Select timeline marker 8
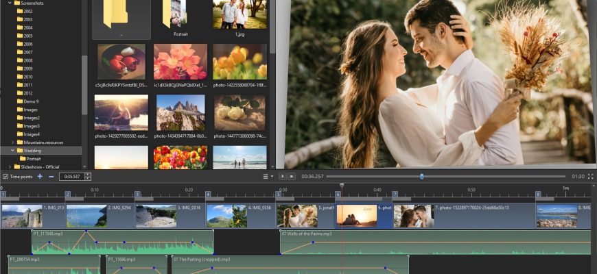Viewport: 597px width, 274px height. click(538, 194)
